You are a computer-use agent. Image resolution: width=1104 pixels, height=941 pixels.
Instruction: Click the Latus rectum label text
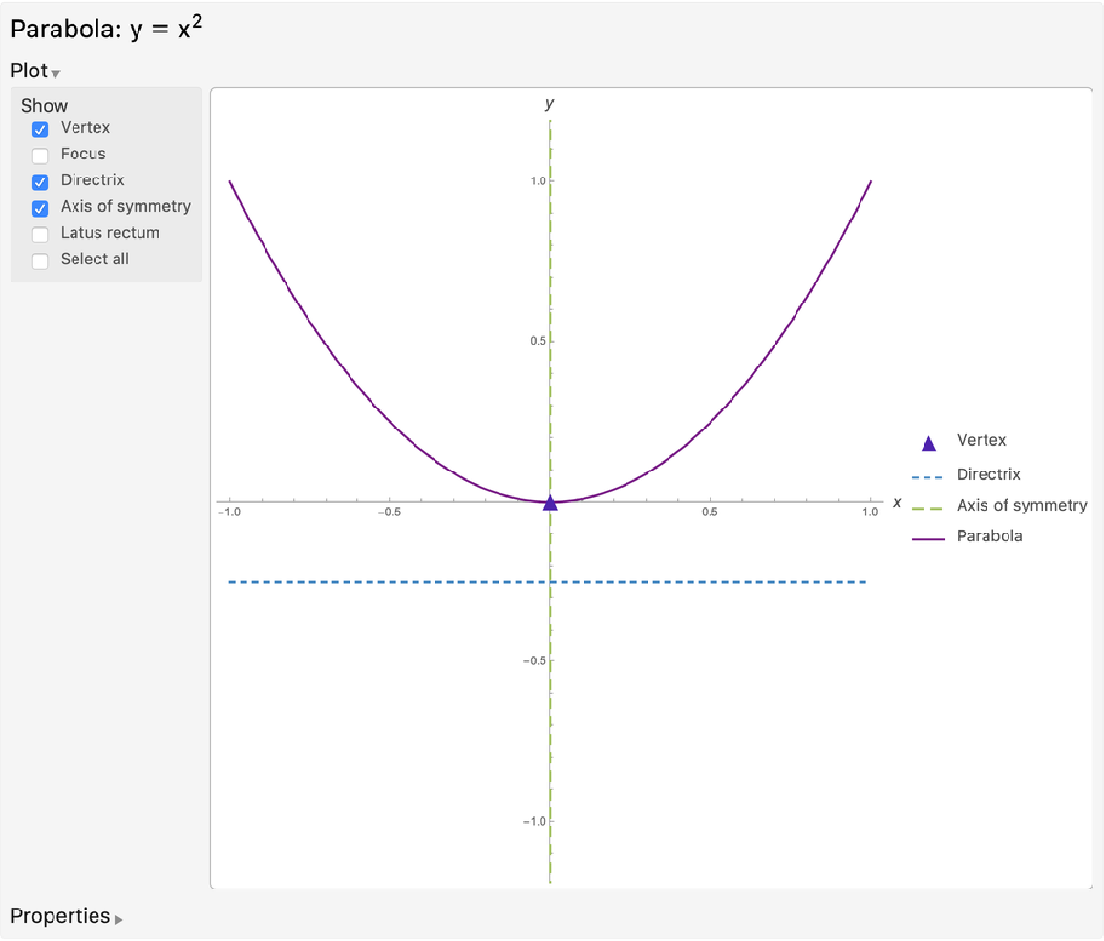[x=110, y=233]
